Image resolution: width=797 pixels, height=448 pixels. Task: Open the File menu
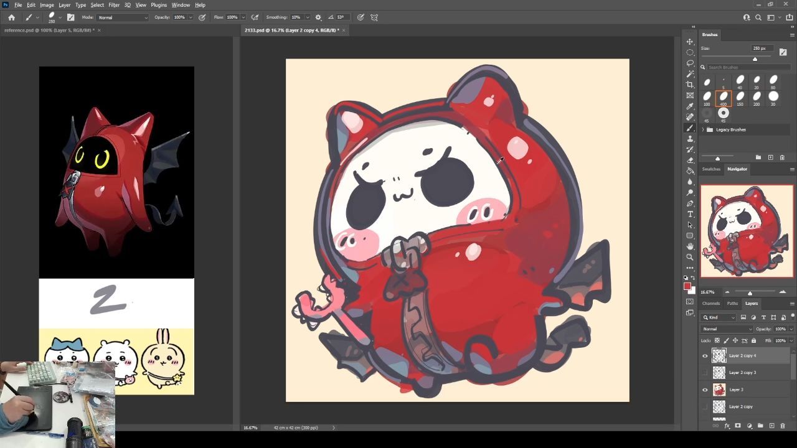[18, 5]
